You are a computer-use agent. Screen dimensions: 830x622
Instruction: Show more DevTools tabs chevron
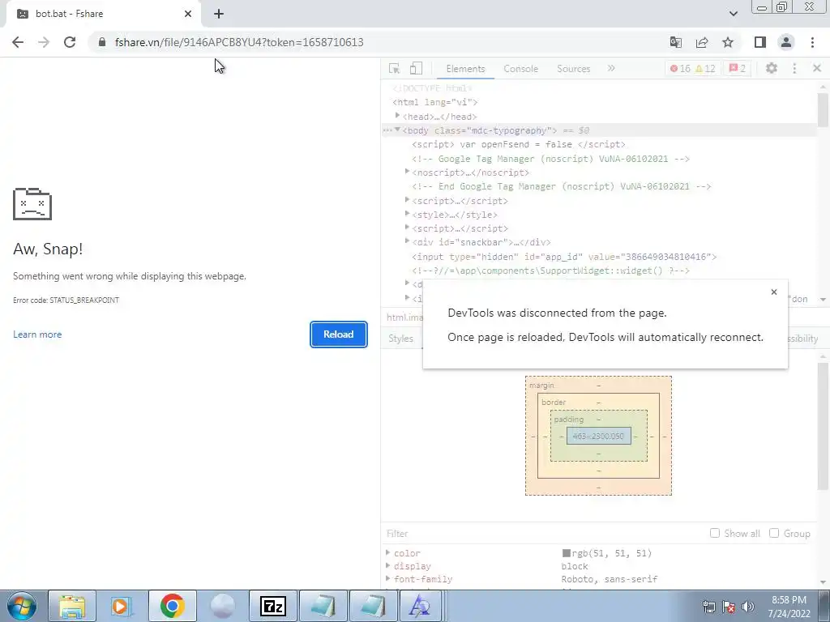[611, 68]
